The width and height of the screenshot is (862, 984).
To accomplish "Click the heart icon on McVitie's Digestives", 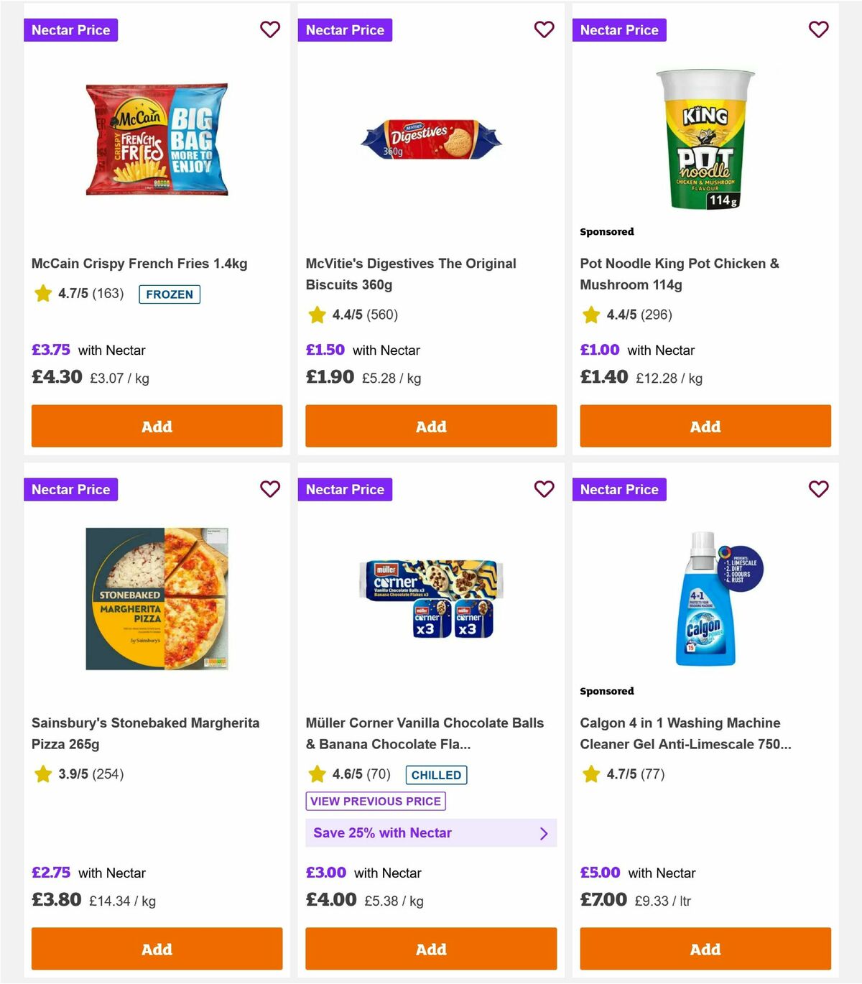I will coord(544,29).
